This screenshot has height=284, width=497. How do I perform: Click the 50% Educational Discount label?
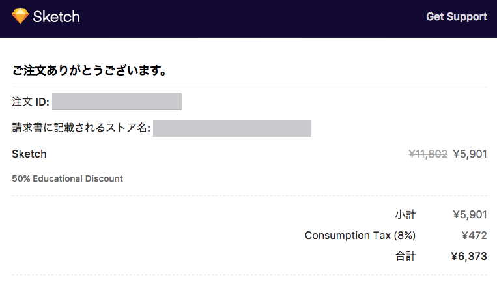[x=67, y=178]
